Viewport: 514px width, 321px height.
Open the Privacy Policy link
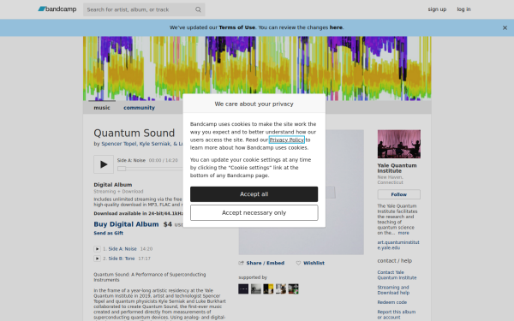coord(286,140)
